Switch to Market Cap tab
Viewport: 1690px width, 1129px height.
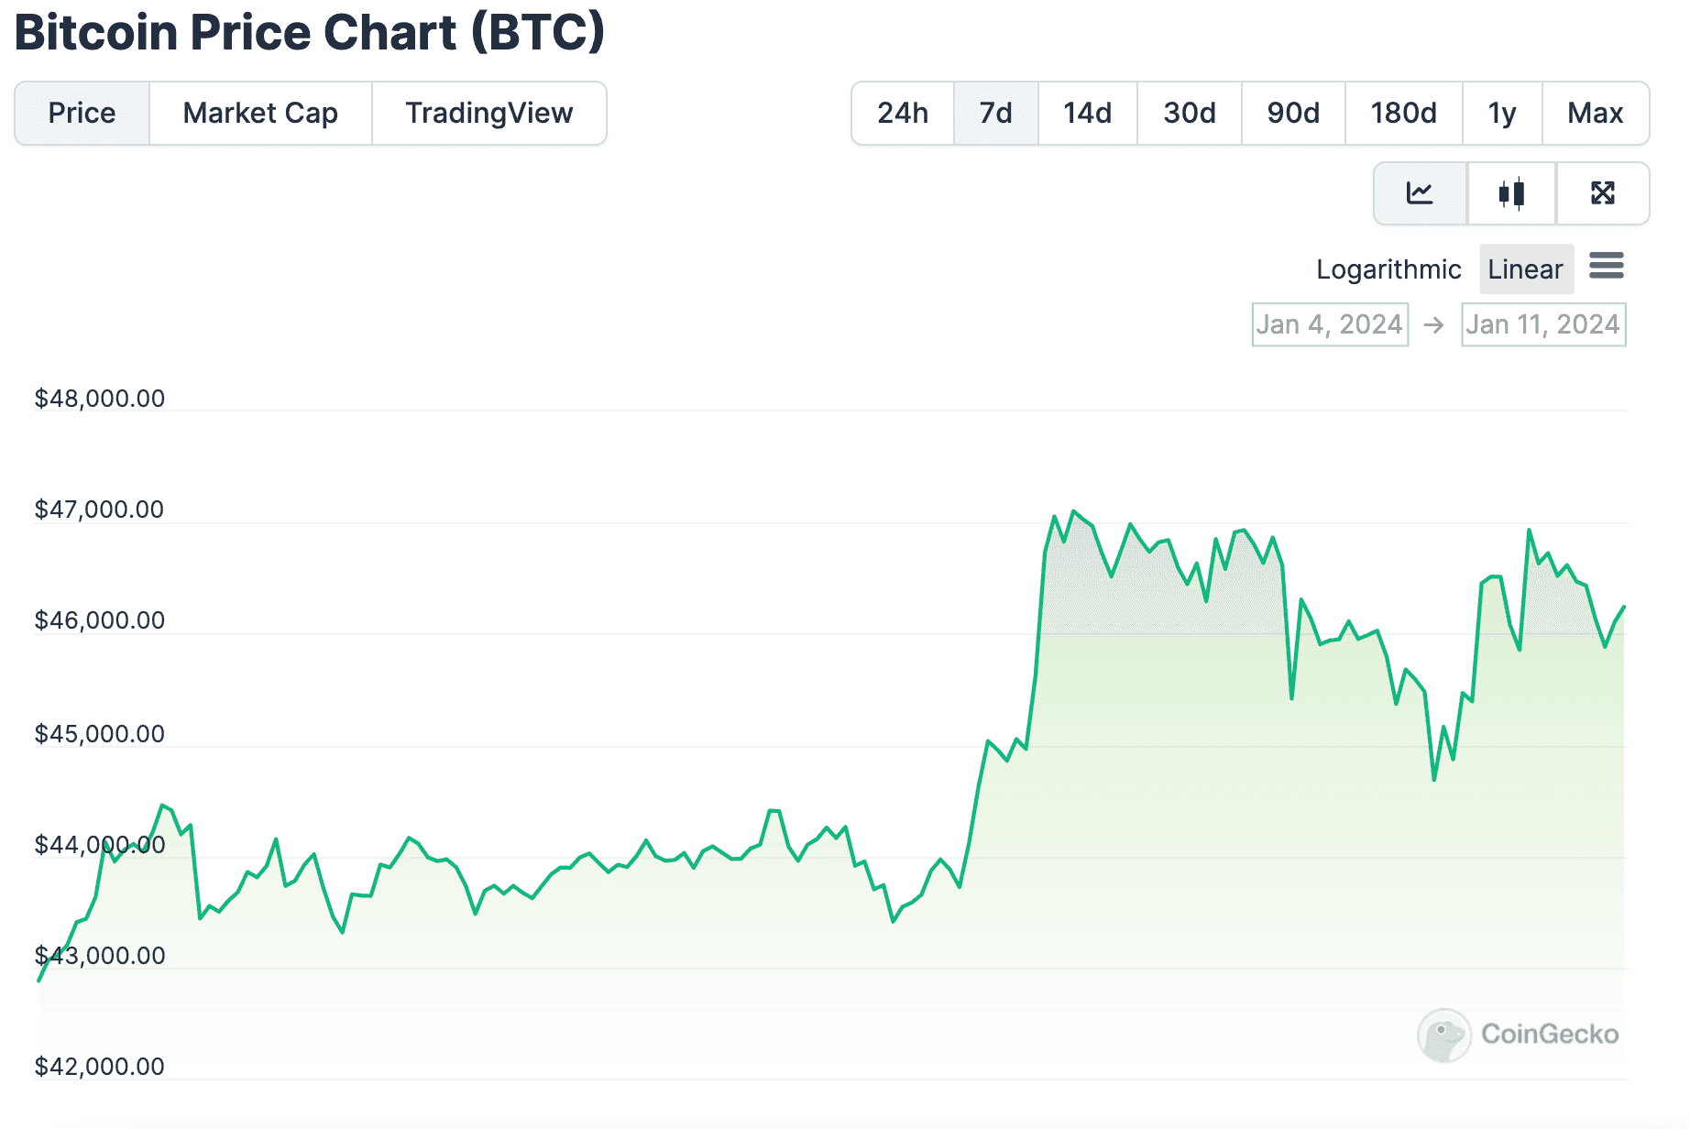[x=260, y=113]
